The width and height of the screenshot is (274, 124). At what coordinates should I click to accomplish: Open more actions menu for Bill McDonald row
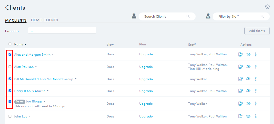[x=256, y=79]
